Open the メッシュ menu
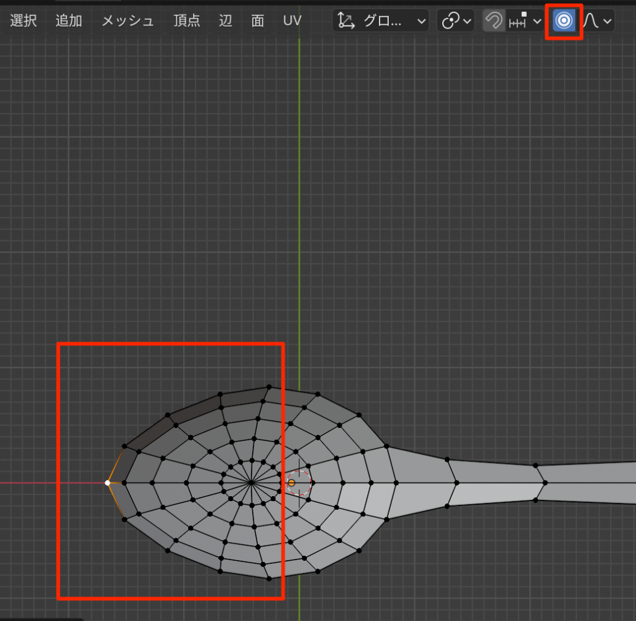The width and height of the screenshot is (636, 621). tap(127, 21)
